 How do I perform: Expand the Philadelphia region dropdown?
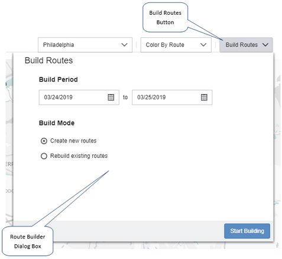[85, 45]
